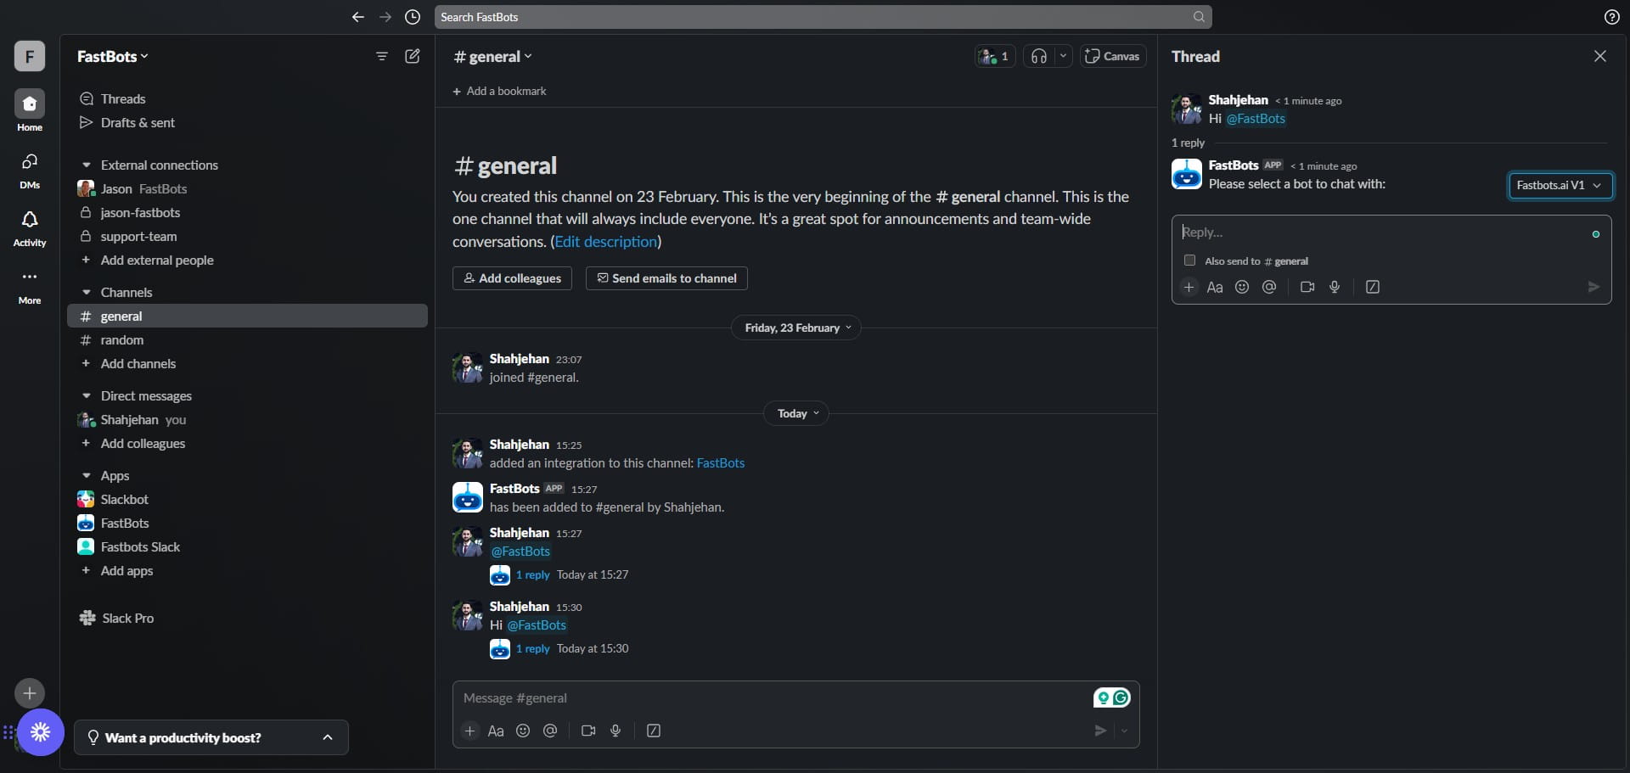The height and width of the screenshot is (773, 1630).
Task: Open the help question mark icon
Action: 1612,17
